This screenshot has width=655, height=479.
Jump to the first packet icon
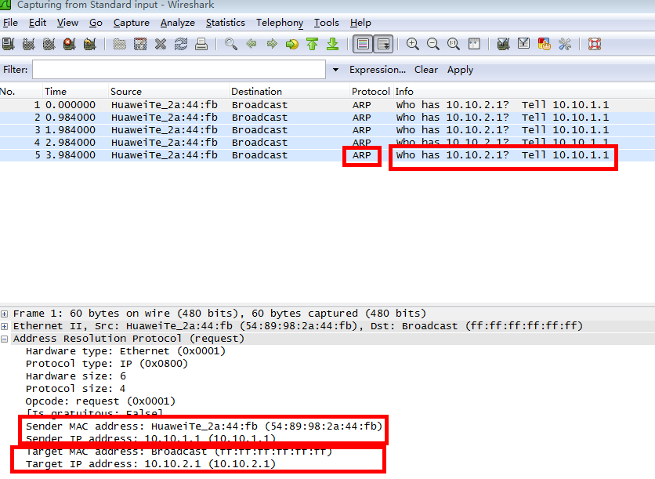pos(313,44)
